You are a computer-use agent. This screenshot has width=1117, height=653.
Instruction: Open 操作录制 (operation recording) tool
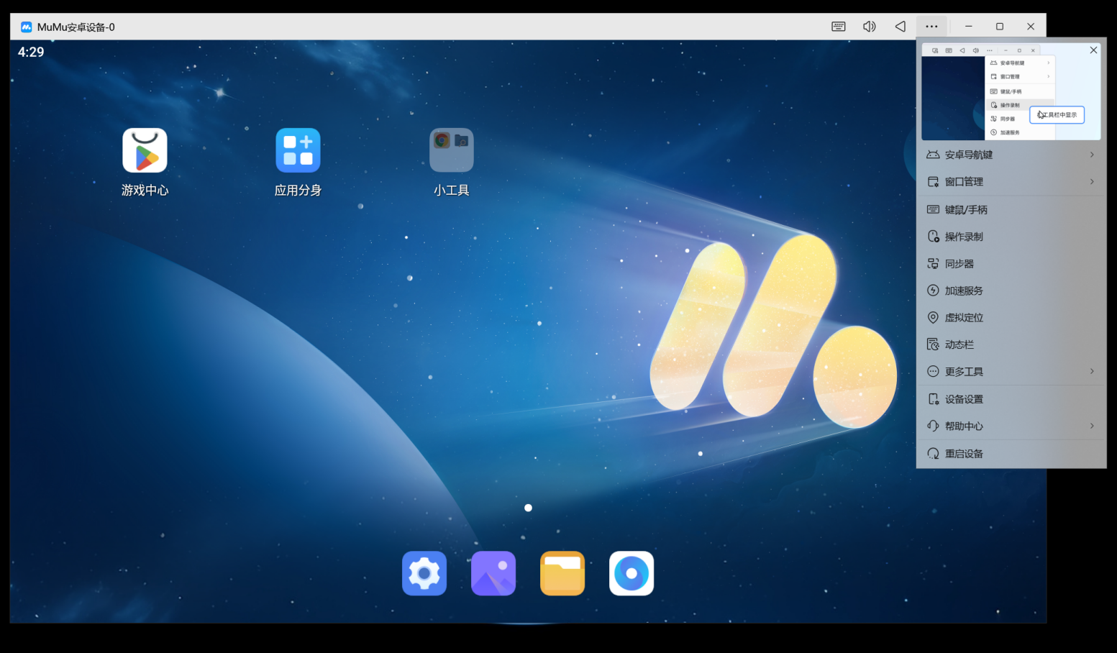pyautogui.click(x=962, y=236)
